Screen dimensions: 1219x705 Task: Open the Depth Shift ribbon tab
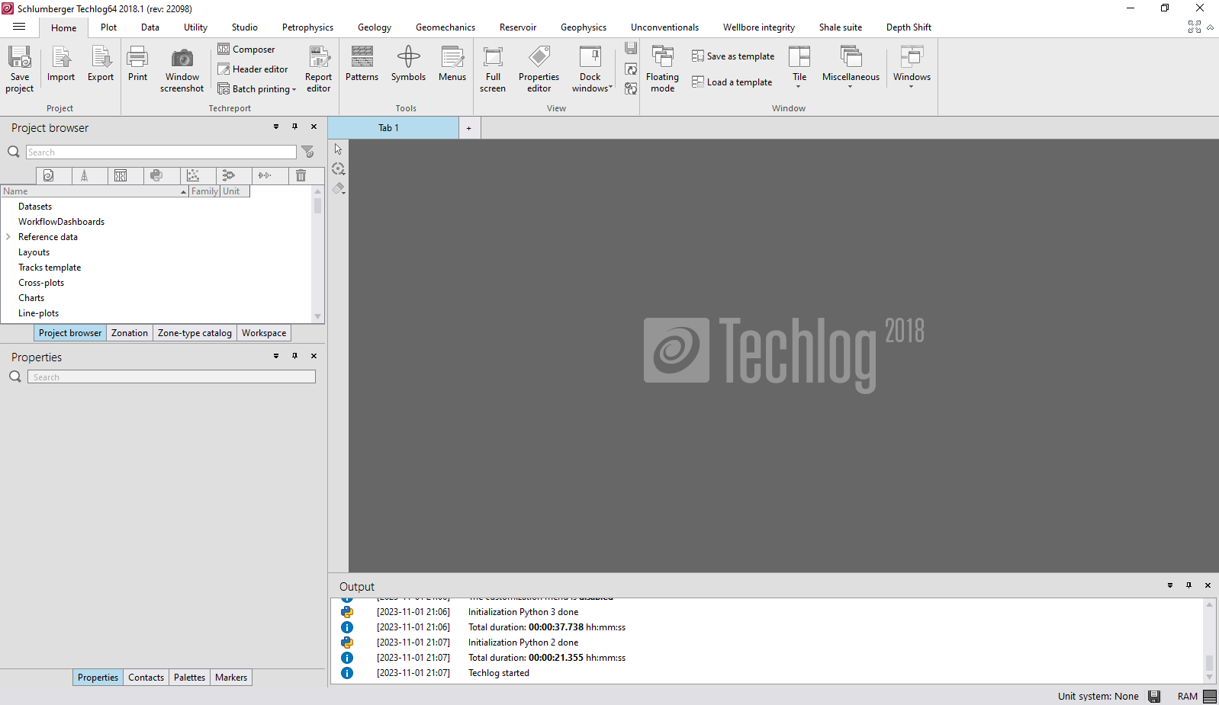(909, 27)
